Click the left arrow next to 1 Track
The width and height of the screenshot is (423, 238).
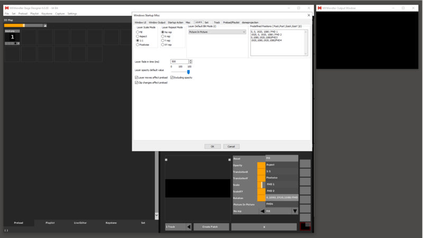coord(189,227)
